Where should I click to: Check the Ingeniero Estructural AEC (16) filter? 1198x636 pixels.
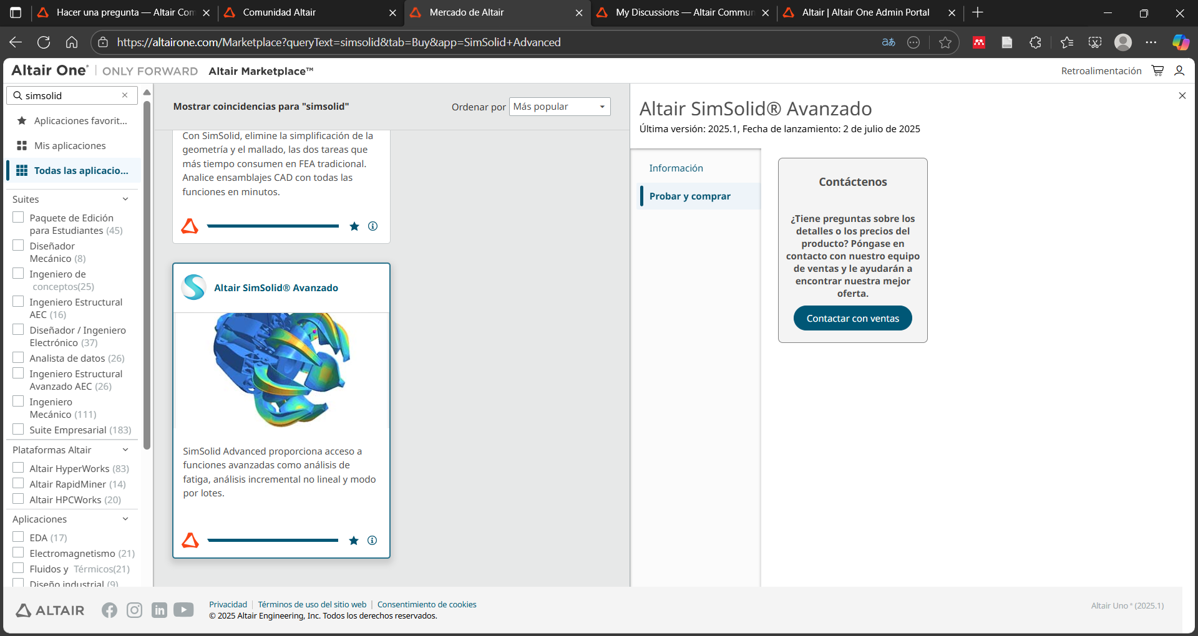tap(19, 302)
